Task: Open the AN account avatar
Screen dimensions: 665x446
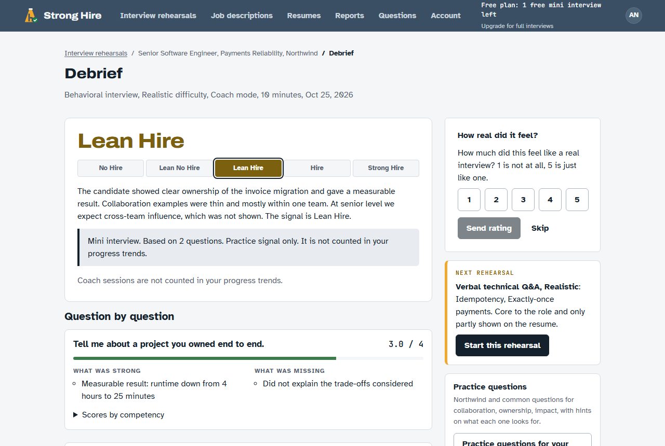Action: [x=634, y=15]
